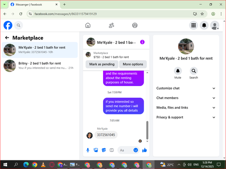
Task: Open the emoji picker smiley
Action: point(136,150)
